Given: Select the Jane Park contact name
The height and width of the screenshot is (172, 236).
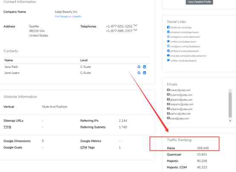Looking at the screenshot, I should (11, 67).
